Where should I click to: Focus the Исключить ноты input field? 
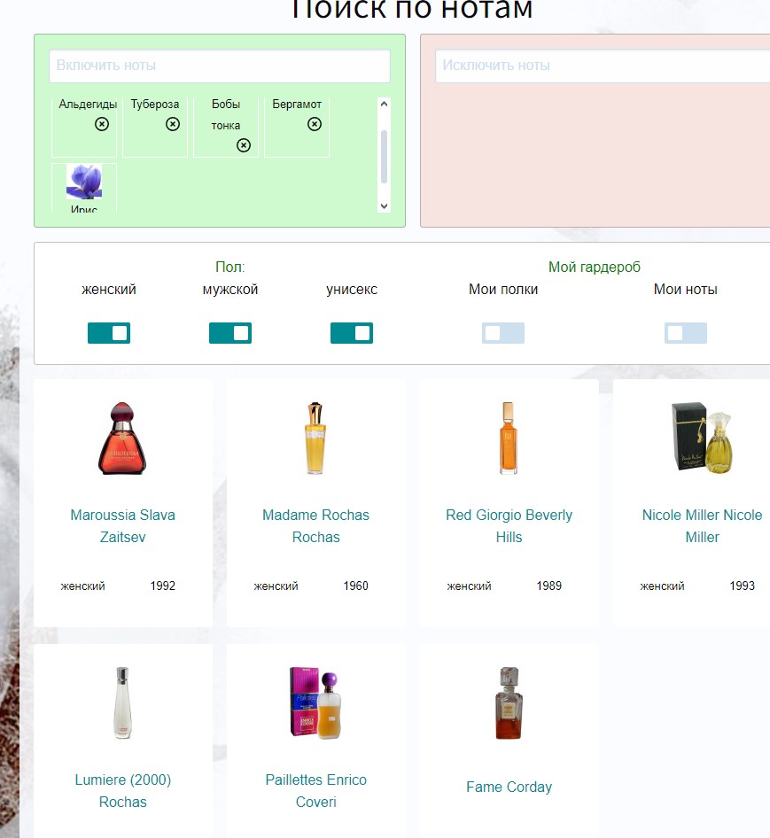[x=603, y=66]
